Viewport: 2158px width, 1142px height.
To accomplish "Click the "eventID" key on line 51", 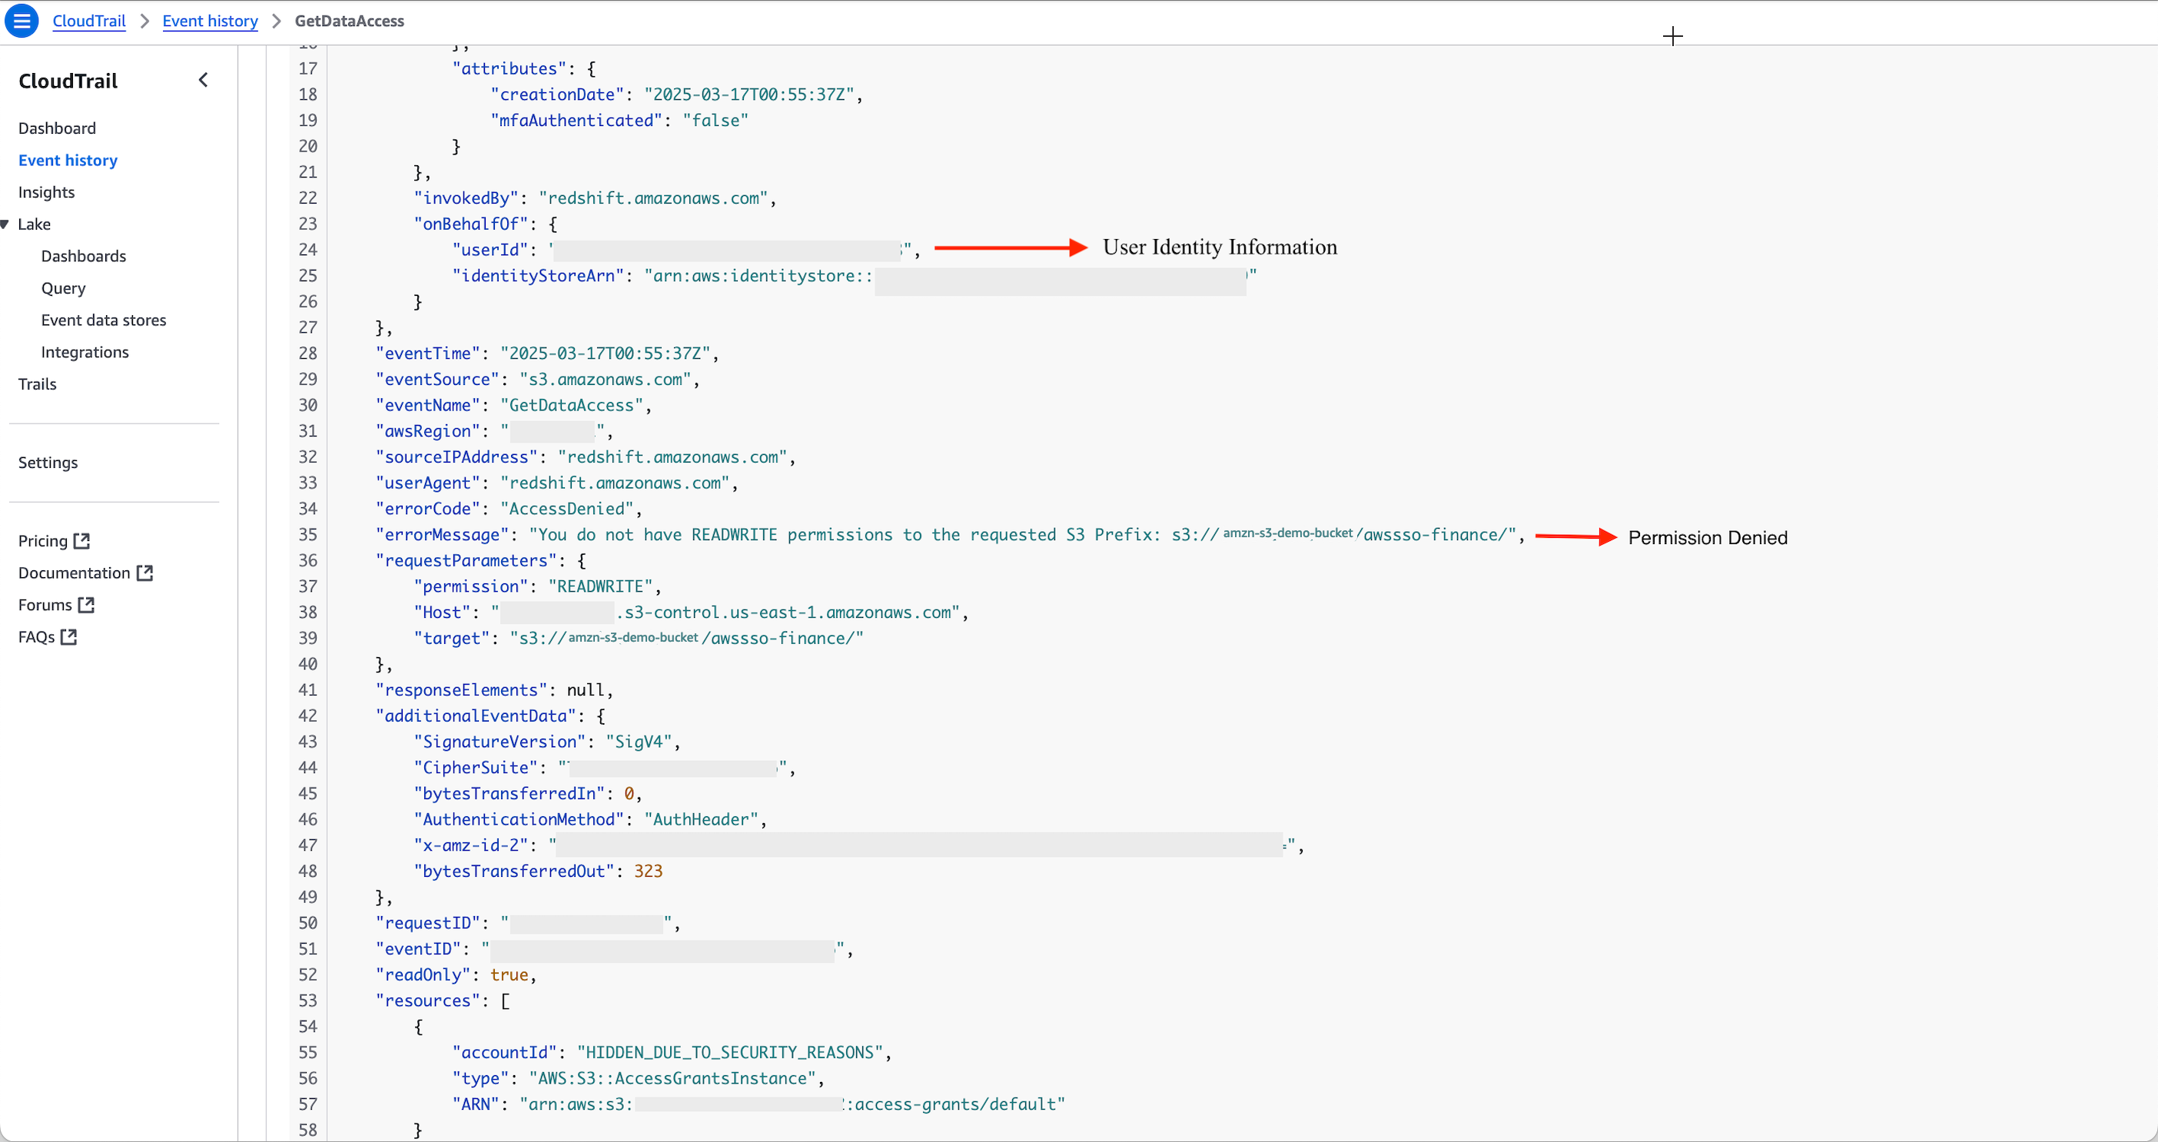I will [x=418, y=949].
